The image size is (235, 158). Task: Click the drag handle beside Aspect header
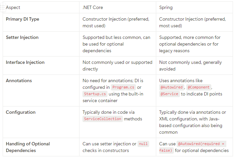[2, 7]
